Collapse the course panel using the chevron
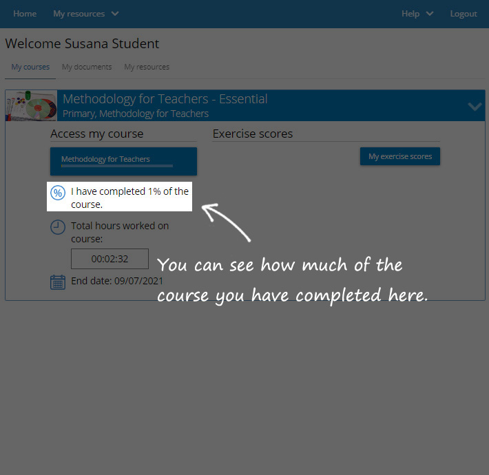489x475 pixels. (475, 106)
